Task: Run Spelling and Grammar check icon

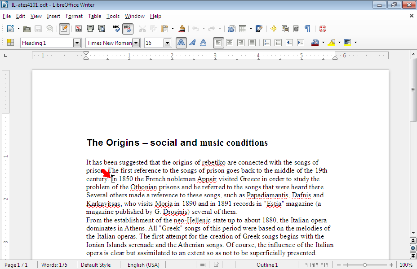Action: coord(116,29)
